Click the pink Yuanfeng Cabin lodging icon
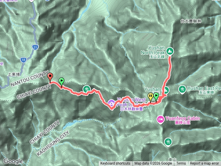Image resolution: width=221 pixels, height=166 pixels. tap(160, 120)
